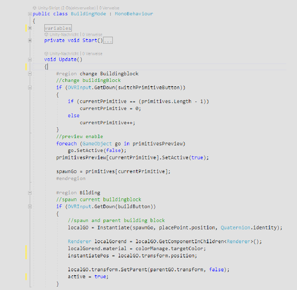Image resolution: width=297 pixels, height=290 pixels.
Task: Collapse the buildButton if statement block
Action: 30,206
